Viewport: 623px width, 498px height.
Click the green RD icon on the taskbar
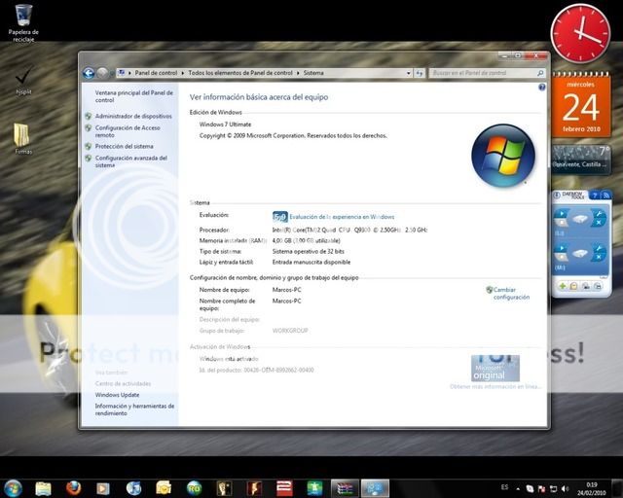(194, 488)
